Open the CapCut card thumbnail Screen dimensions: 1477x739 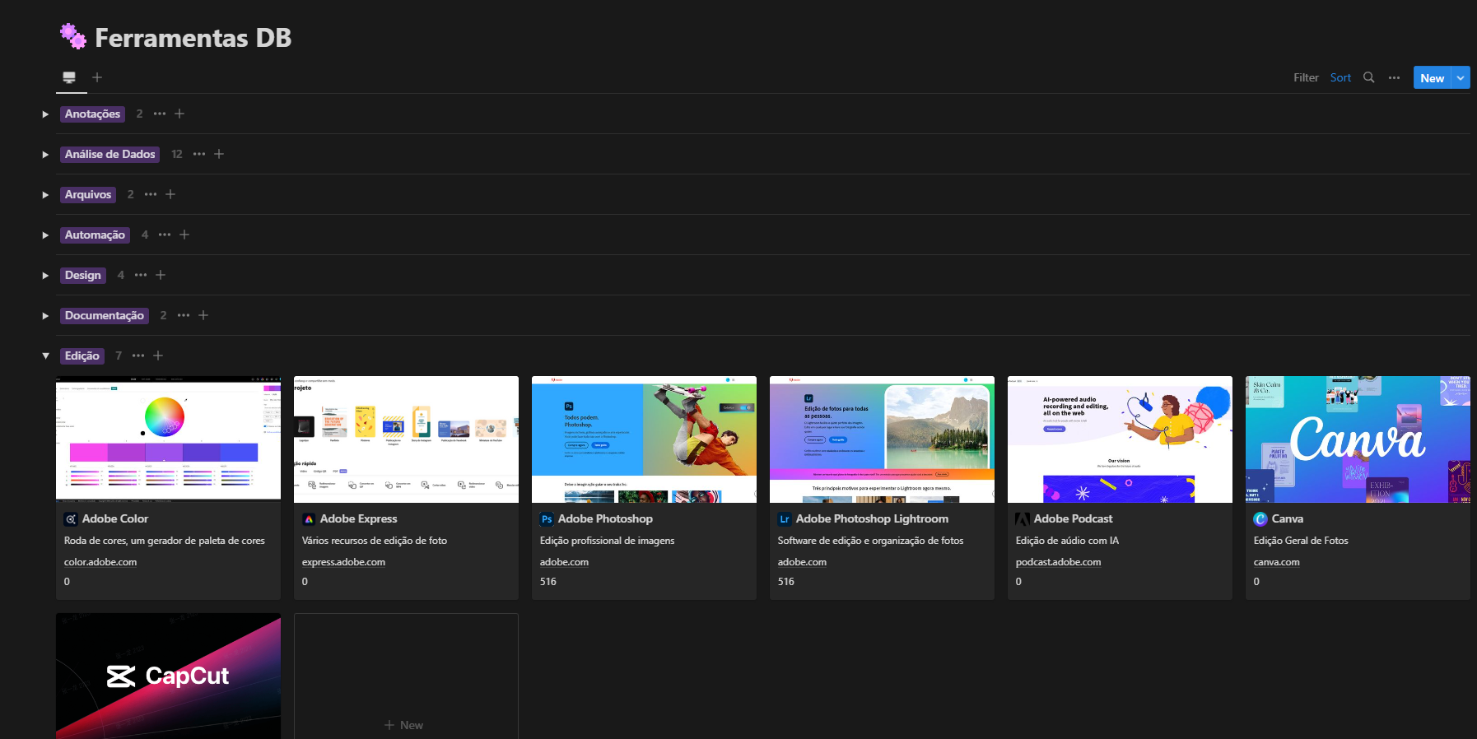pyautogui.click(x=168, y=676)
